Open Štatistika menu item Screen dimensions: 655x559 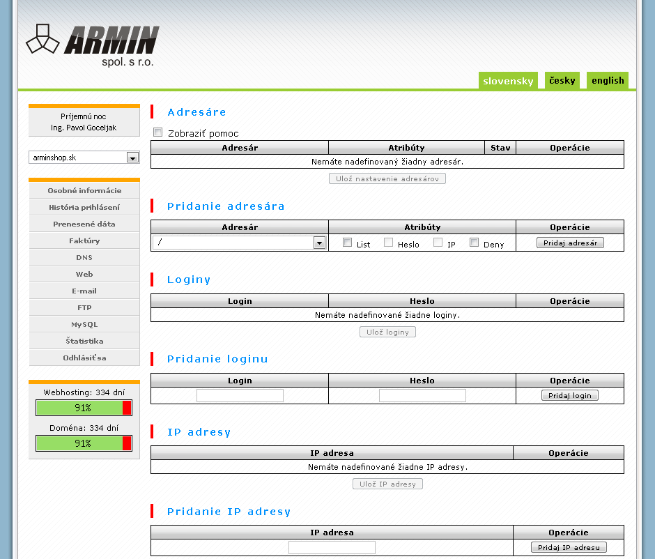[x=84, y=341]
